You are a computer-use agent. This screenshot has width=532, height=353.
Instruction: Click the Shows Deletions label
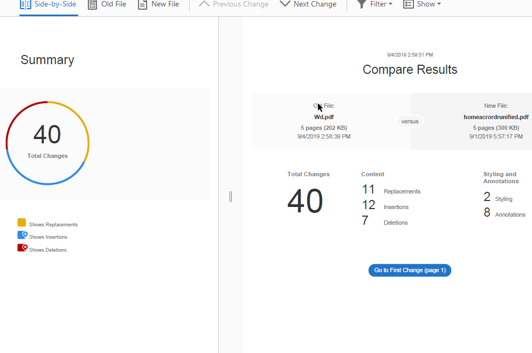48,250
